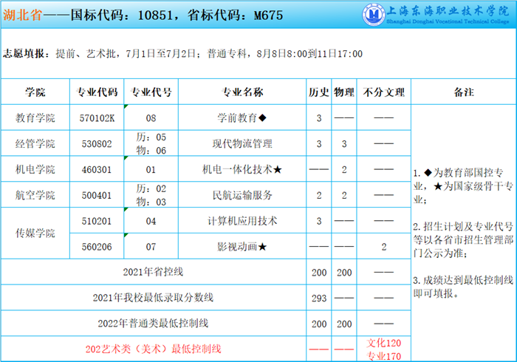Click the 293 minimum admission score

[318, 298]
